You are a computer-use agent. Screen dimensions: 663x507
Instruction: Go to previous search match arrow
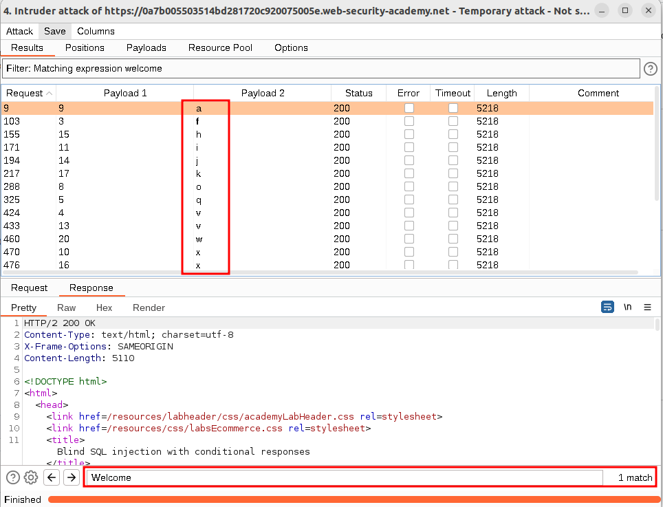point(52,477)
